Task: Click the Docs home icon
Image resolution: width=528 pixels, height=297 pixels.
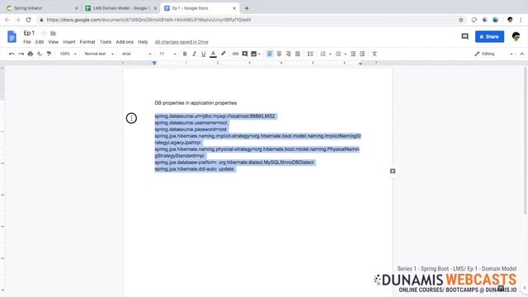Action: 12,36
